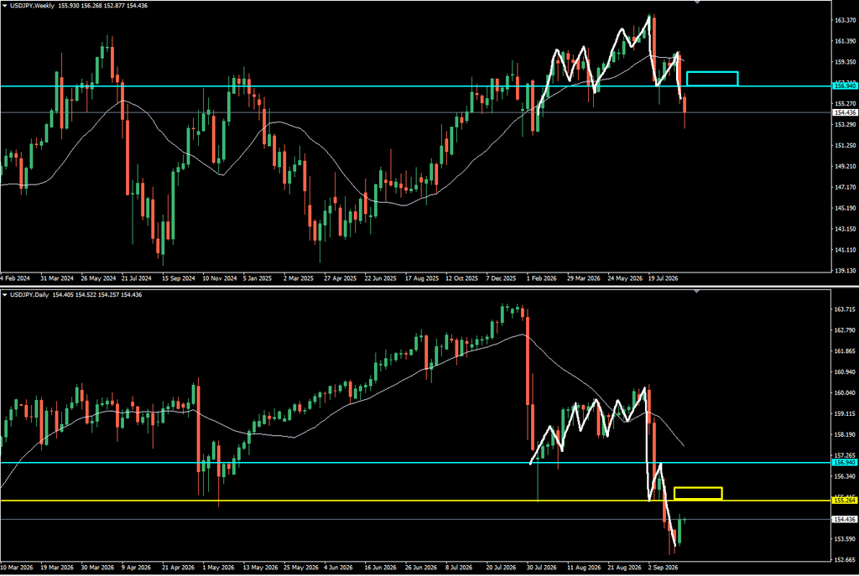
Task: Click the 2 Sep 2026 date on Daily axis
Action: [663, 568]
